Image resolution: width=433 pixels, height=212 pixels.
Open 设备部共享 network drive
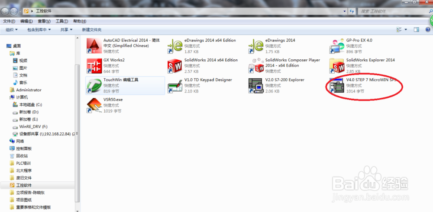tap(43, 134)
